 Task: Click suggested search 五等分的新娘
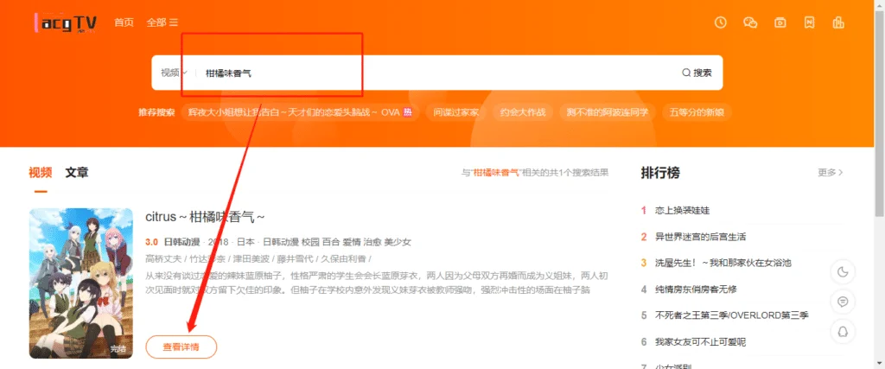(697, 112)
